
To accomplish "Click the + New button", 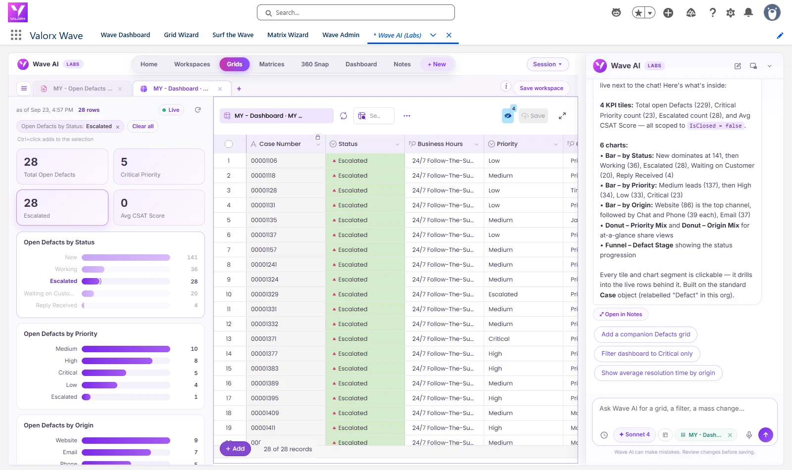I will [x=437, y=64].
